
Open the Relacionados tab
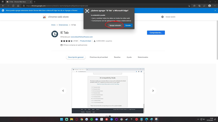pos(143,57)
